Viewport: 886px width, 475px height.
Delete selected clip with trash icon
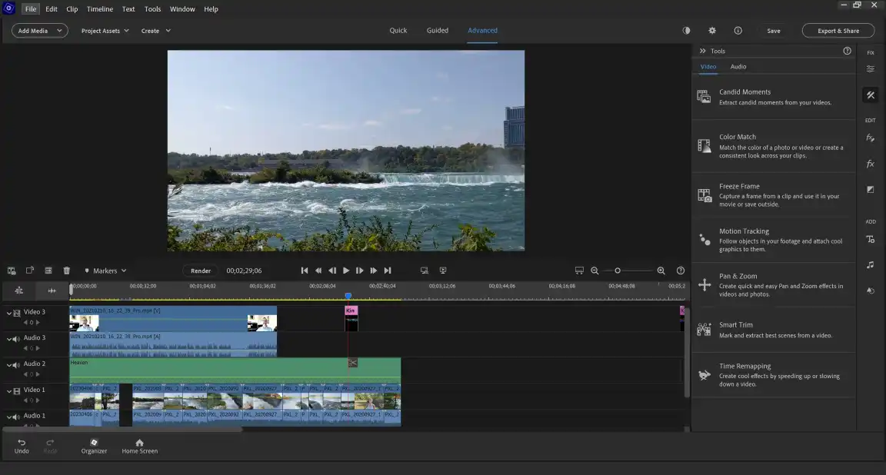point(67,271)
